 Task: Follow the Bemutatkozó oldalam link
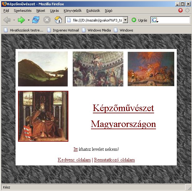pyautogui.click(x=114, y=160)
